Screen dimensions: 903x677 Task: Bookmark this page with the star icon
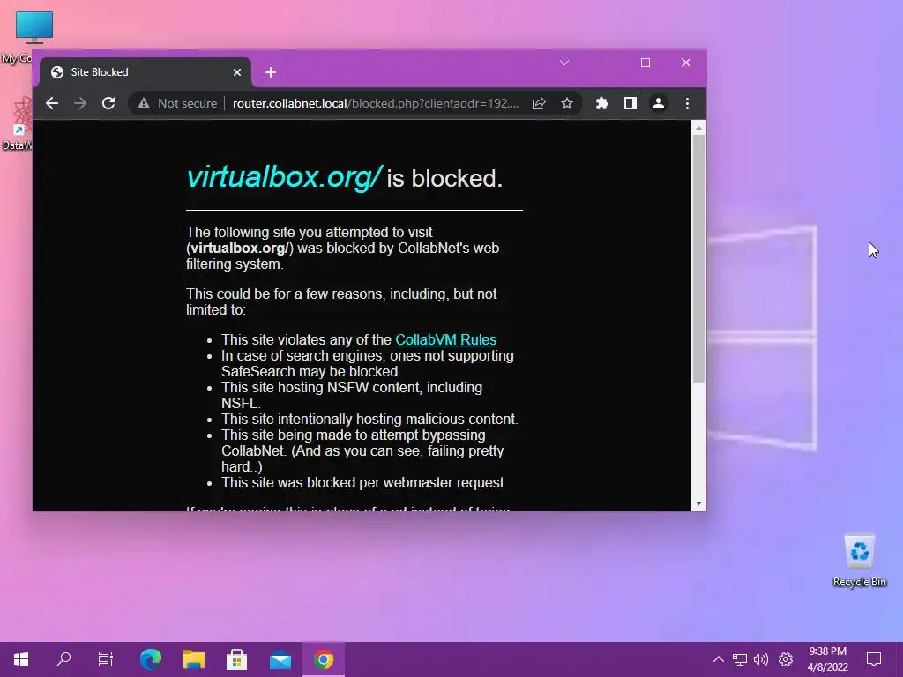coord(567,104)
